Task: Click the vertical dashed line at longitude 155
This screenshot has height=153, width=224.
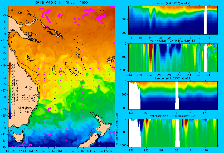Action: pyautogui.click(x=43, y=77)
